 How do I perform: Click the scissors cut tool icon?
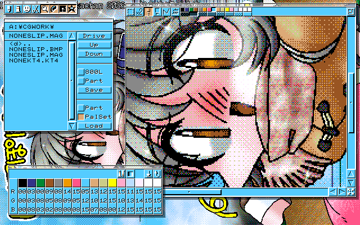(35, 8)
